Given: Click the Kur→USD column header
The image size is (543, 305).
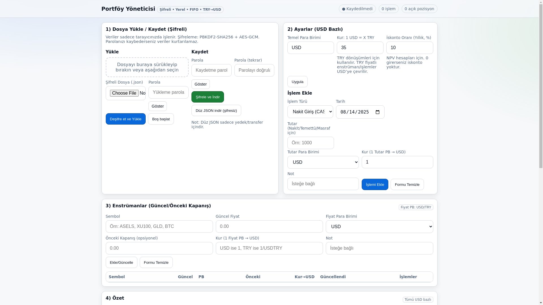Looking at the screenshot, I should coord(304,277).
